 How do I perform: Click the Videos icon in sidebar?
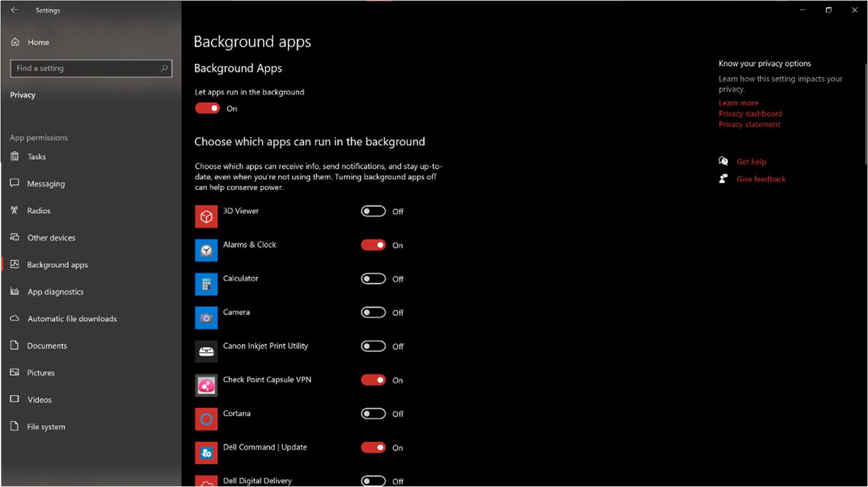pos(15,399)
